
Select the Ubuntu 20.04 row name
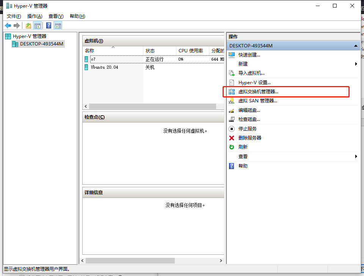104,67
